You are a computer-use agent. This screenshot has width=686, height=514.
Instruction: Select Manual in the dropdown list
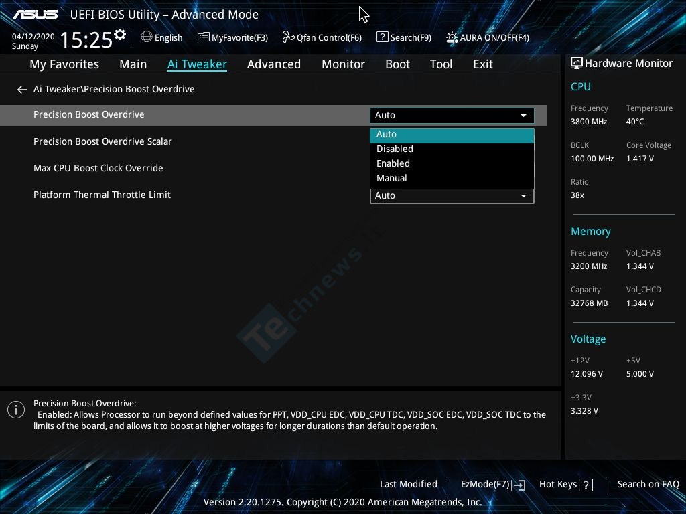point(452,178)
